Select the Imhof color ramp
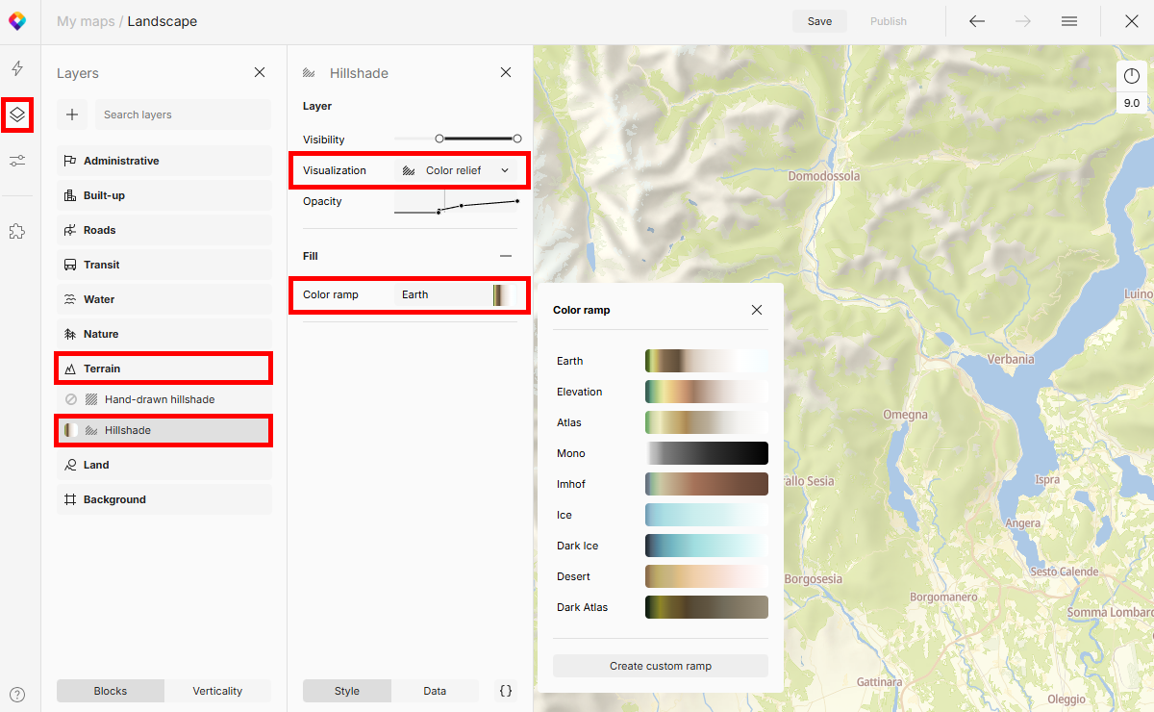The image size is (1154, 712). point(707,483)
